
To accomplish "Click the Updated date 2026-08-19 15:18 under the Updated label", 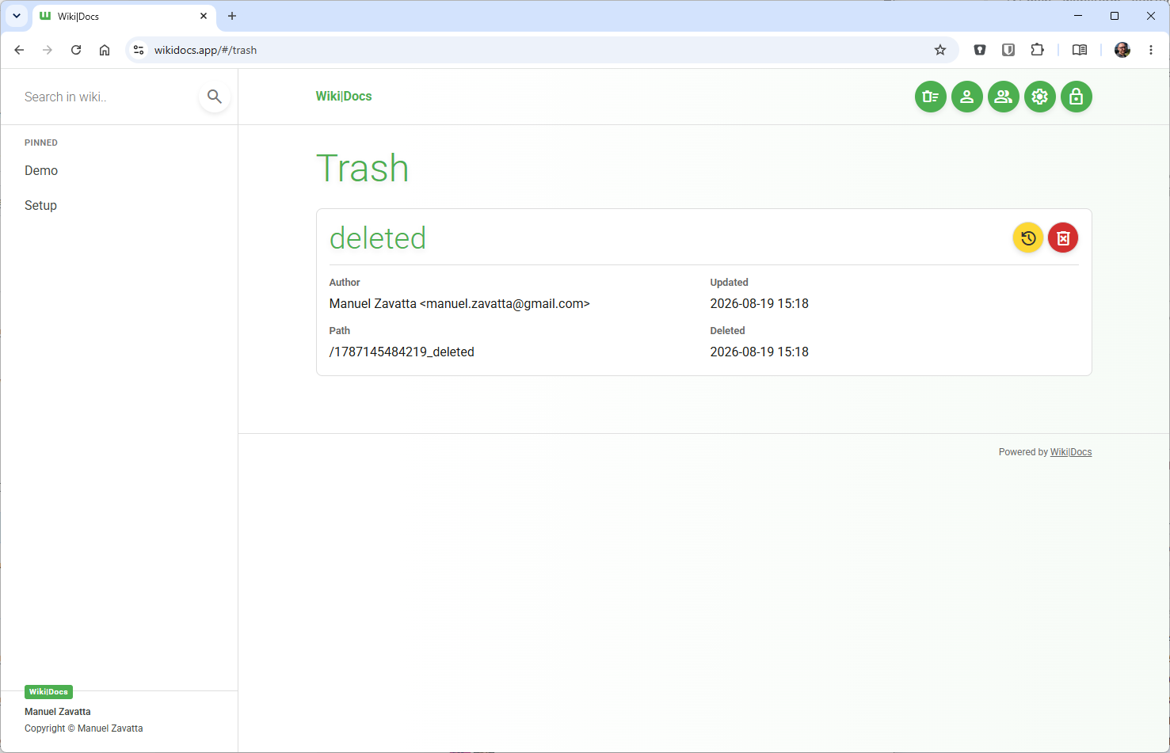I will point(759,303).
